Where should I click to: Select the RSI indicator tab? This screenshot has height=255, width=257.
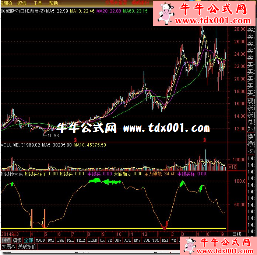pos(165,240)
